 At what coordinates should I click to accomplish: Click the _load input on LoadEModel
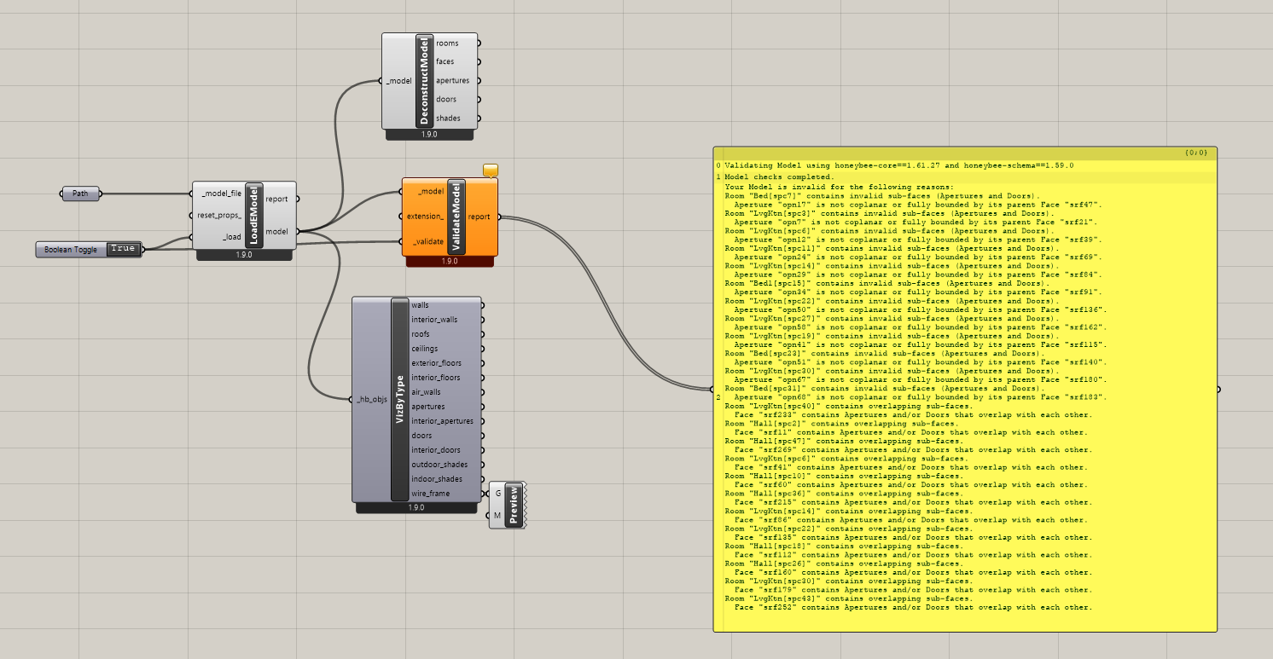point(231,237)
